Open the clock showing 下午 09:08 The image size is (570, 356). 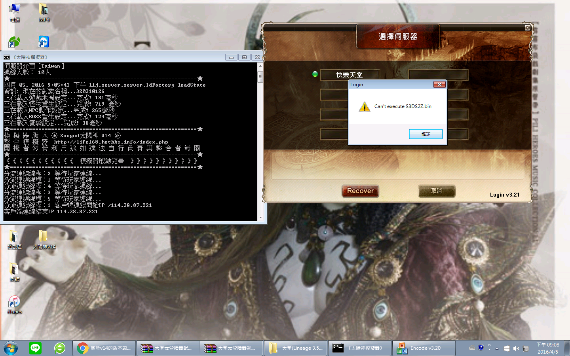tap(548, 348)
